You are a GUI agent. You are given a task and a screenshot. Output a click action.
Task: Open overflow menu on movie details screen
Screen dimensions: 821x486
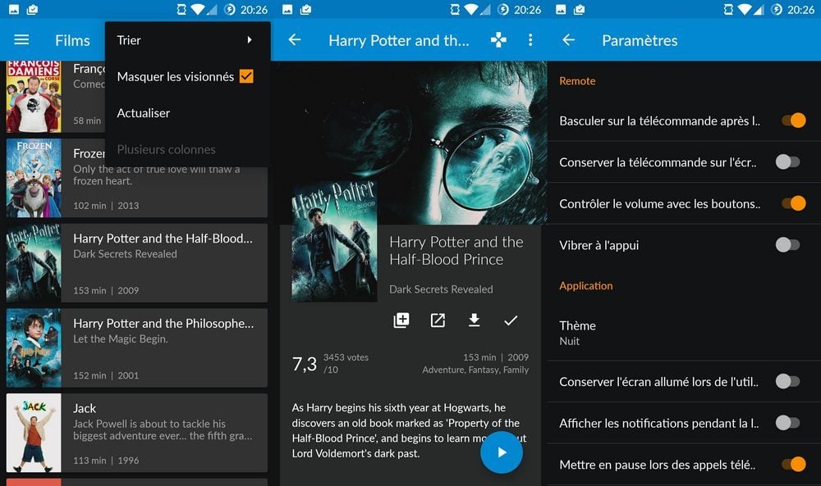coord(530,39)
